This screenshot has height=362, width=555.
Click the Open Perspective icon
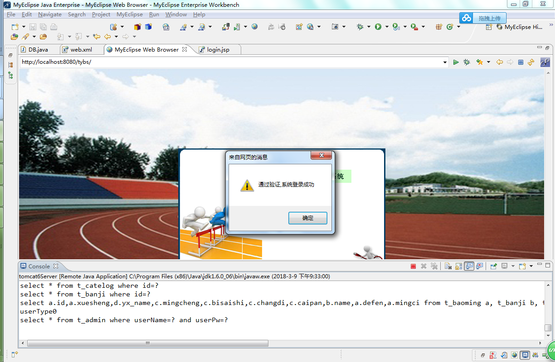(x=489, y=27)
